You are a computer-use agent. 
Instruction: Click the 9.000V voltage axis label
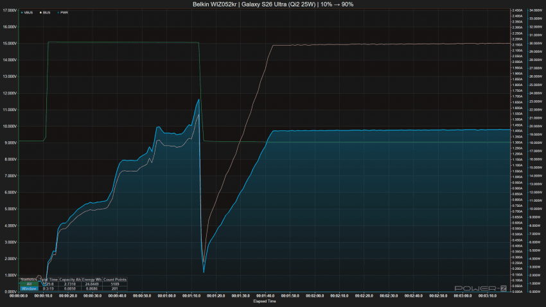10,143
